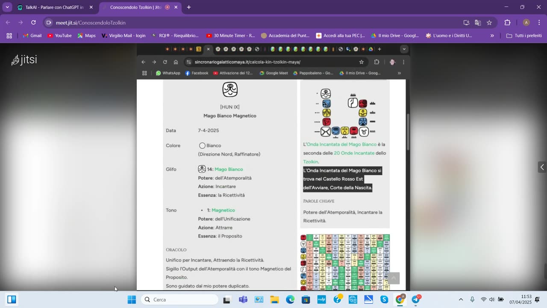Launch Microsoft Teams from taskbar
Image resolution: width=547 pixels, height=308 pixels.
[243, 299]
